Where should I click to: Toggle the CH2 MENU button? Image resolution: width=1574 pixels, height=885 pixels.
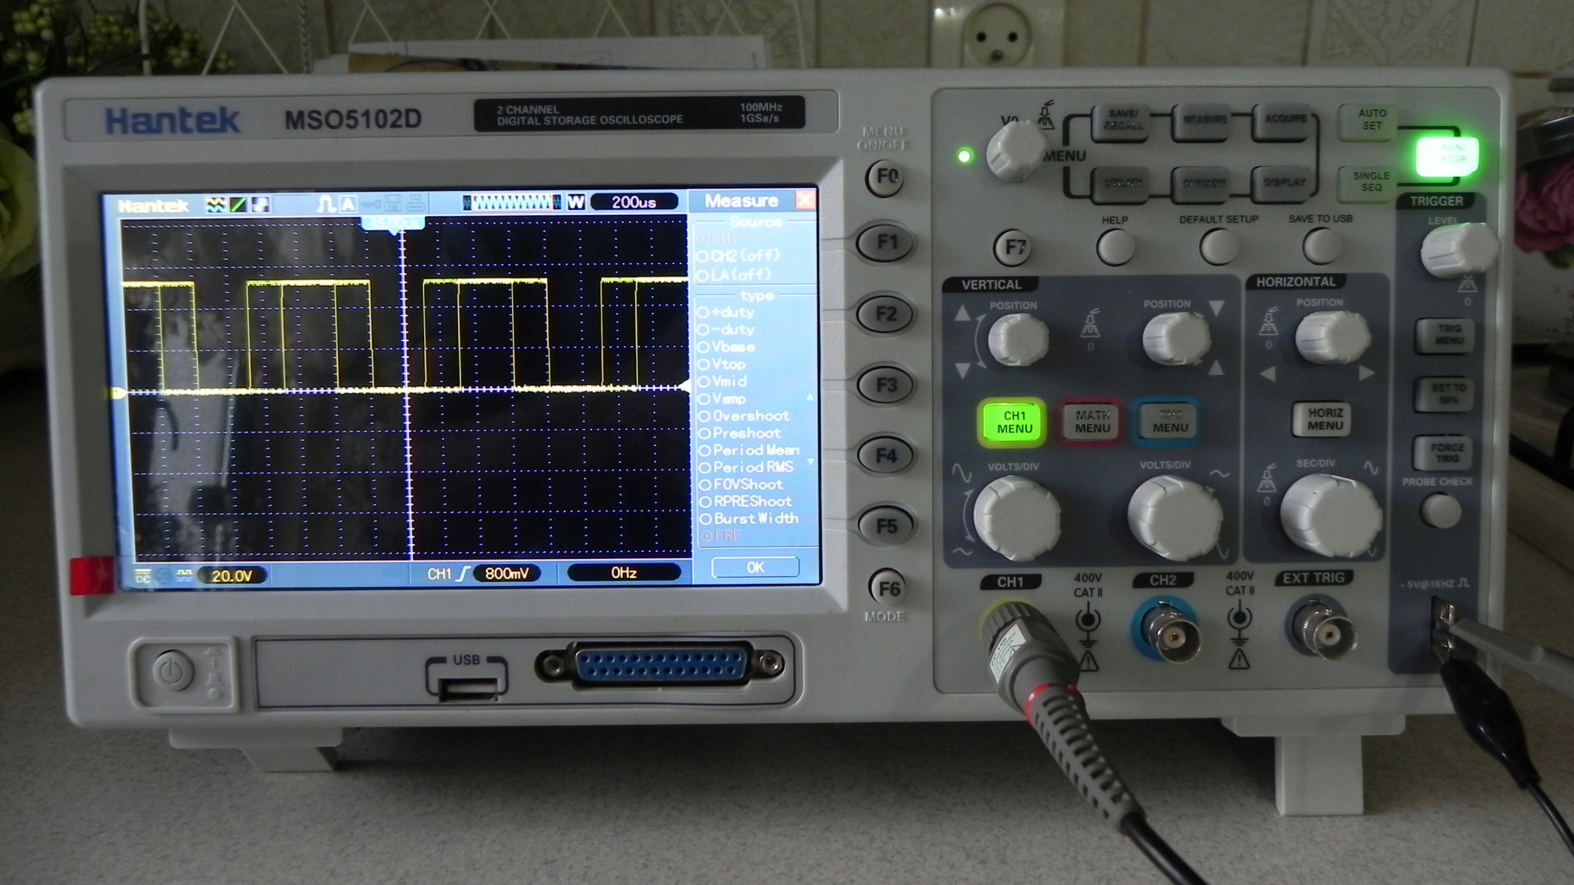(x=1168, y=421)
